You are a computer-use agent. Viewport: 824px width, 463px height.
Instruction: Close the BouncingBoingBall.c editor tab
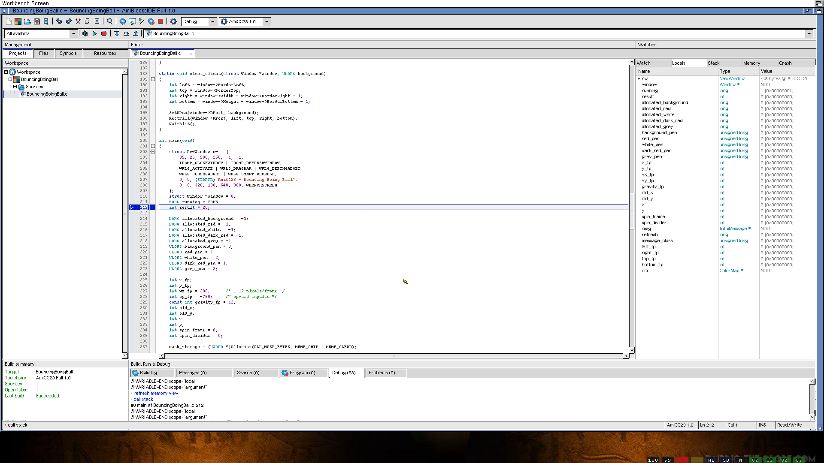[x=191, y=54]
